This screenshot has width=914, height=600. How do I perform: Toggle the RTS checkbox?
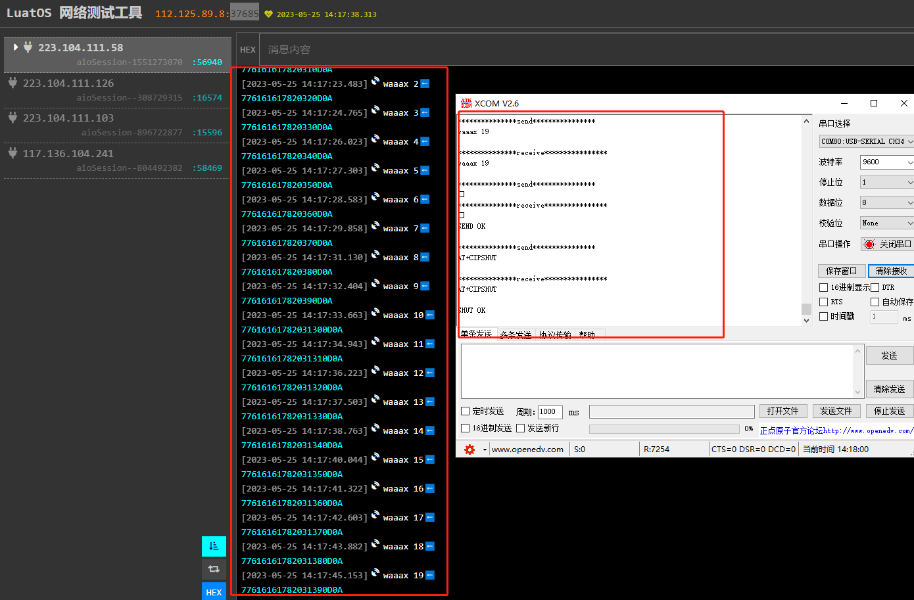coord(823,302)
